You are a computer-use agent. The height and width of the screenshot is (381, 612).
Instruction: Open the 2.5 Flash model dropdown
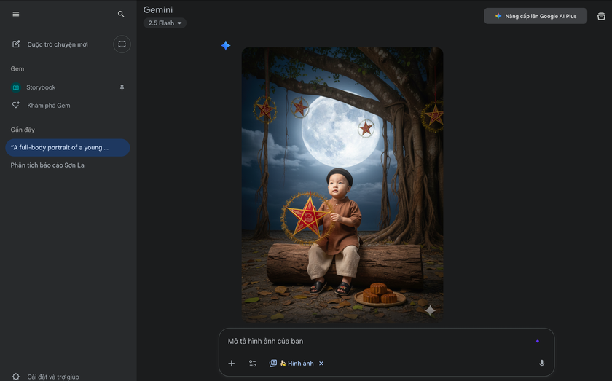coord(165,23)
